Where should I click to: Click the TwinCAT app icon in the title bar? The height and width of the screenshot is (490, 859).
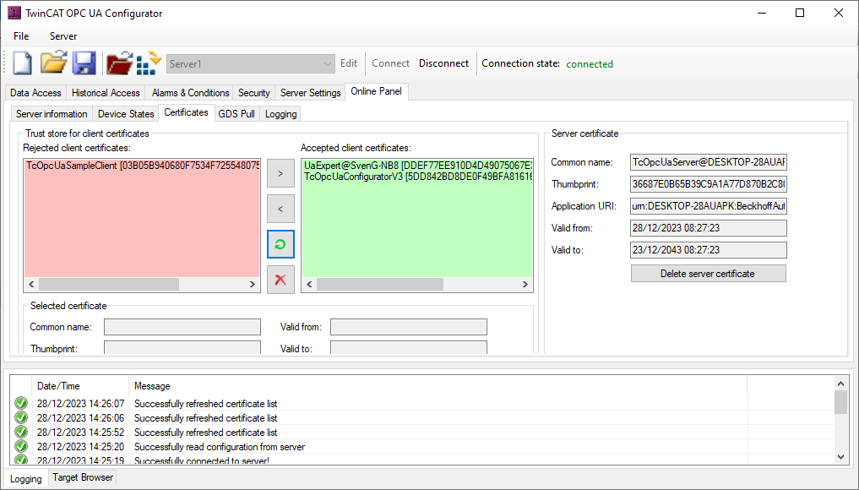coord(14,13)
